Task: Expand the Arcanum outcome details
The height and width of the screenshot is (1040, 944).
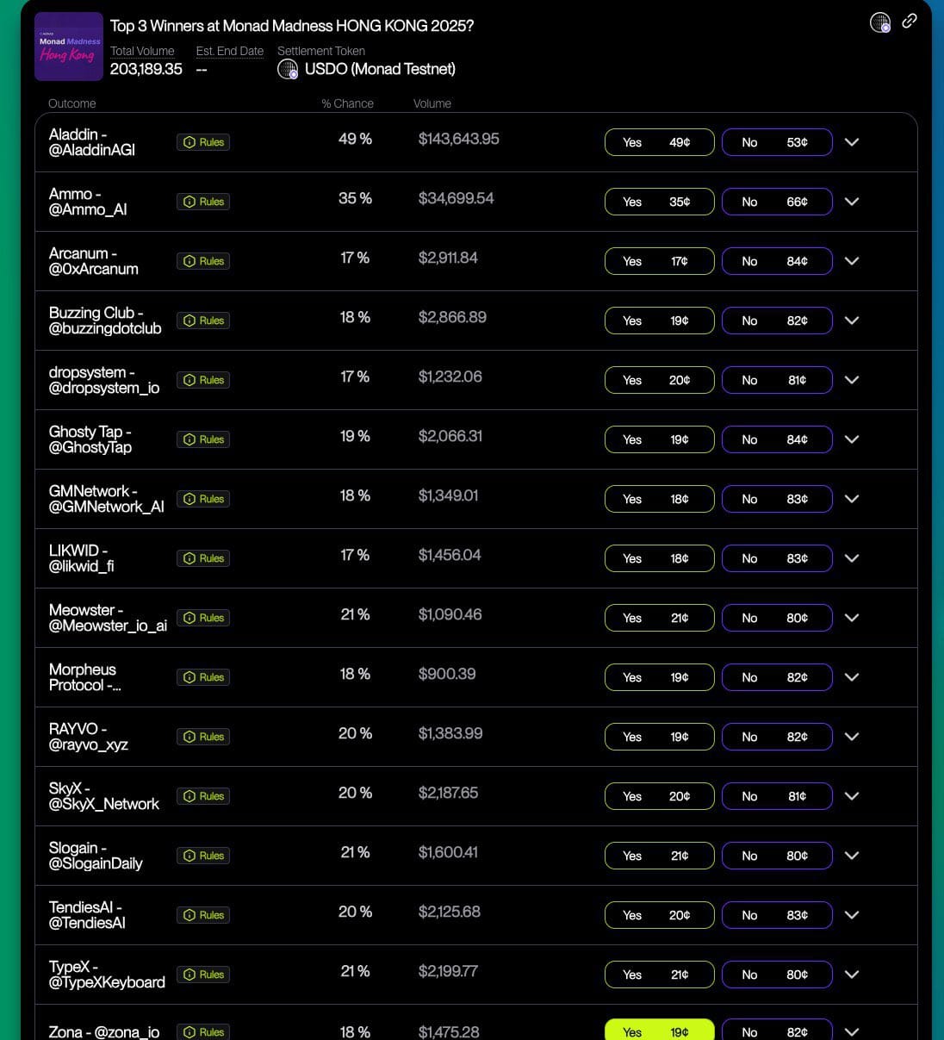Action: point(852,261)
